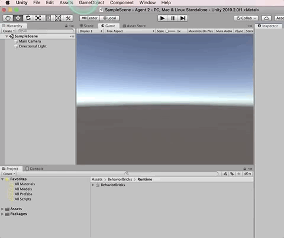Open the File menu
284x238 pixels.
[37, 2]
